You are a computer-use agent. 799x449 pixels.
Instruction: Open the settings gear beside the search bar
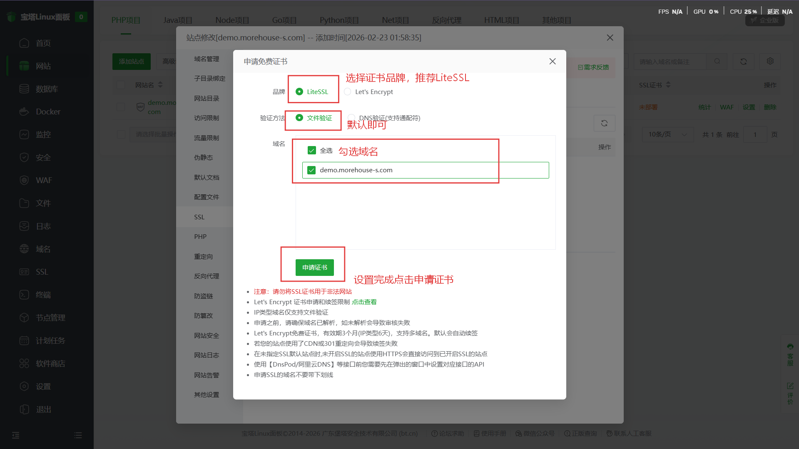pyautogui.click(x=770, y=61)
